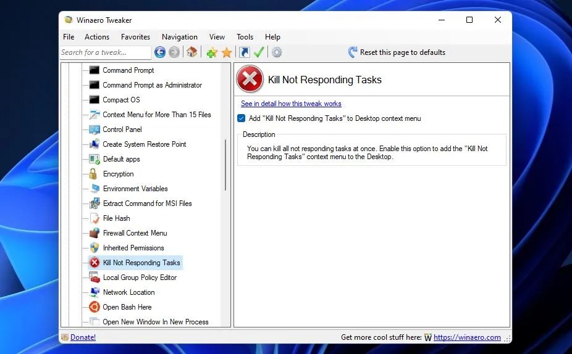Click the Open New Window In New Process icon
572x354 pixels.
point(95,321)
